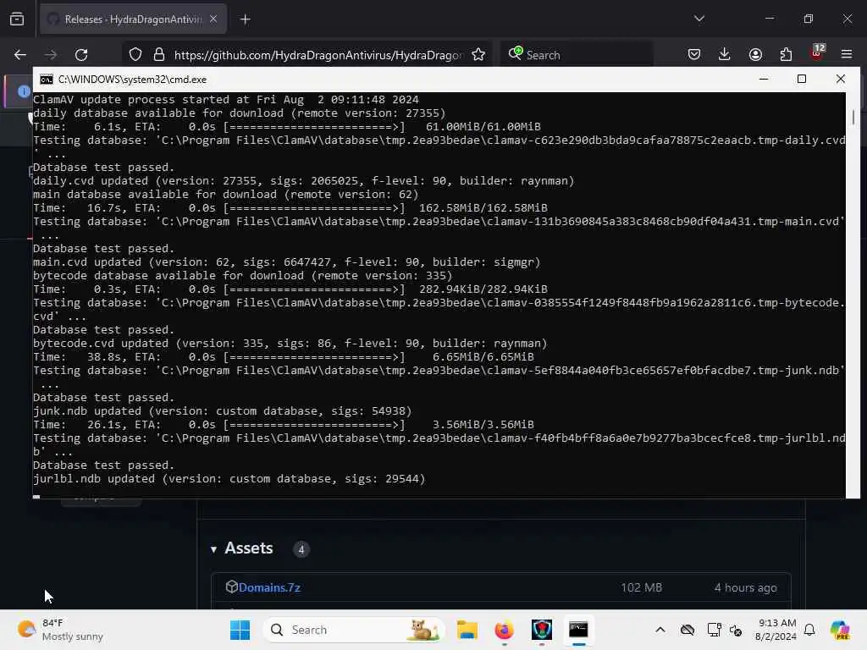Reload the current page
The height and width of the screenshot is (650, 867).
point(81,55)
